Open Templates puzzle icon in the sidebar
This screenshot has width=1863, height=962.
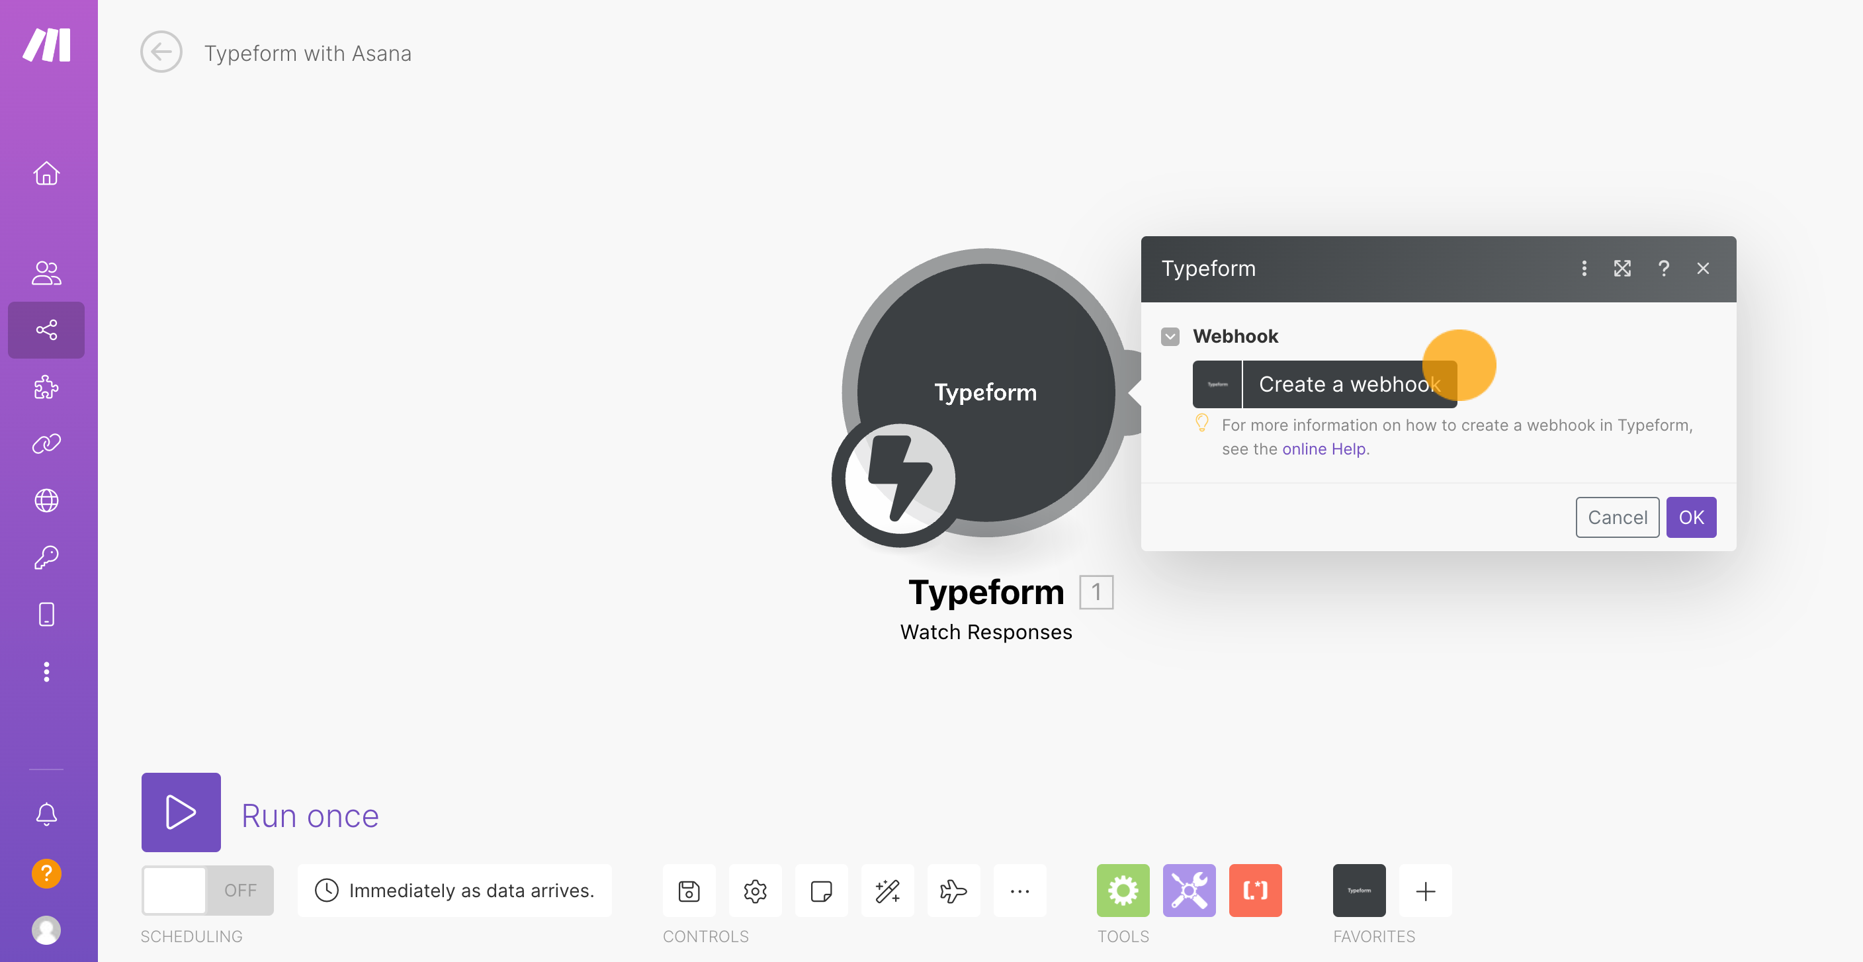click(46, 386)
